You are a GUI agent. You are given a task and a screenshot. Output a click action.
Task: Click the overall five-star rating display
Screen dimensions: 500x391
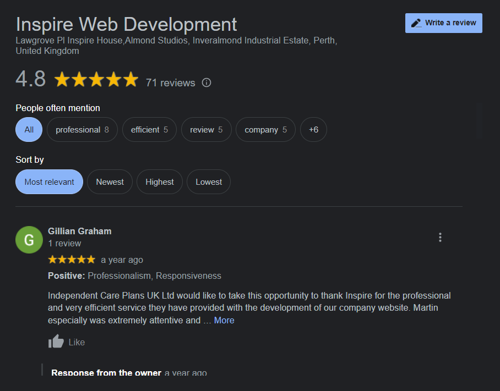(x=96, y=79)
